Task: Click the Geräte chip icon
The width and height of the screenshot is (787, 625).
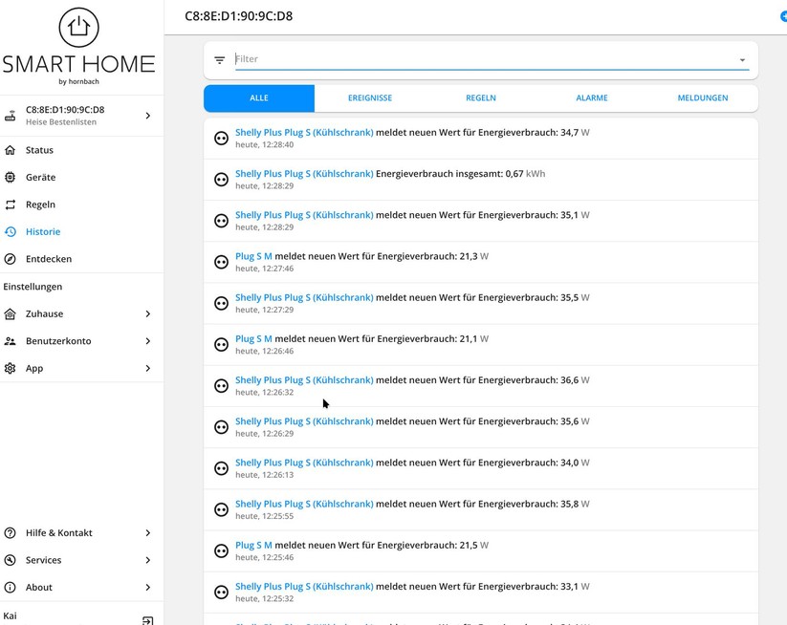Action: [11, 177]
